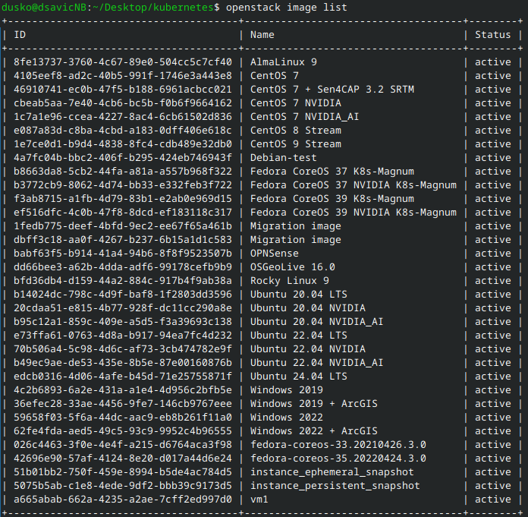Screen dimensions: 528x517
Task: Click the Name column header
Action: click(262, 35)
